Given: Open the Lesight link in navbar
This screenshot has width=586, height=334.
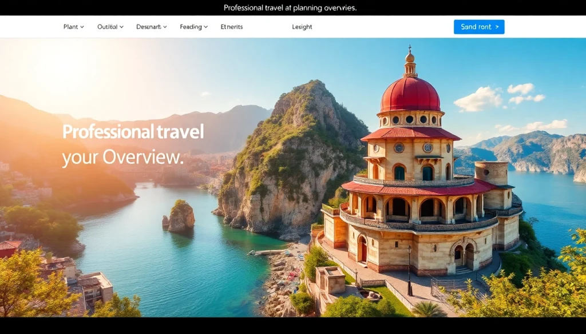Looking at the screenshot, I should coord(302,27).
